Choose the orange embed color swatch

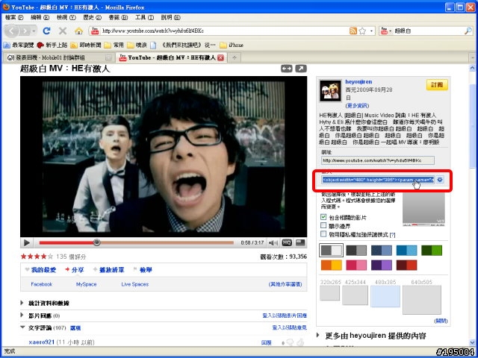(x=331, y=266)
